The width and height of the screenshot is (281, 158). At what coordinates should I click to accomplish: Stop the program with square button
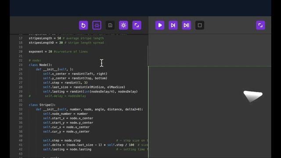[200, 25]
